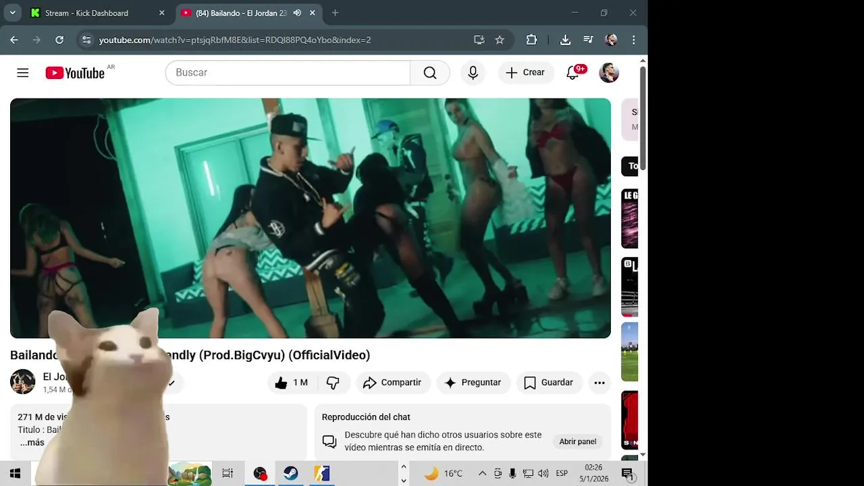Open the 16°C weather widget
This screenshot has height=486, width=864.
coord(443,473)
